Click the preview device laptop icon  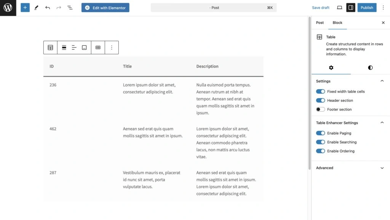tap(339, 8)
